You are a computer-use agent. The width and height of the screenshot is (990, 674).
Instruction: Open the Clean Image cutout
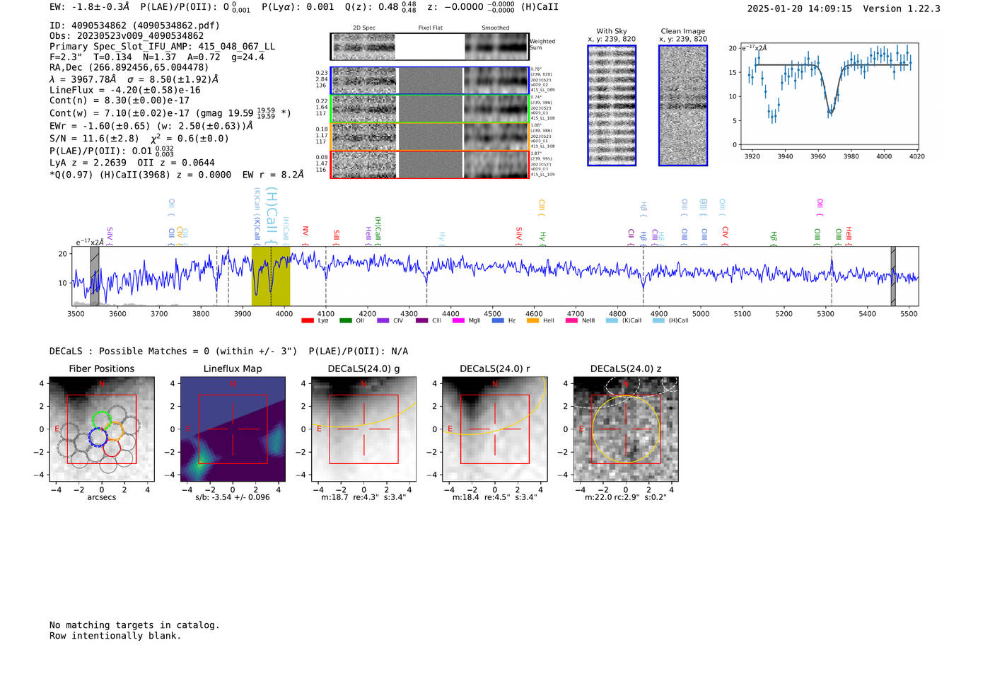click(x=683, y=105)
